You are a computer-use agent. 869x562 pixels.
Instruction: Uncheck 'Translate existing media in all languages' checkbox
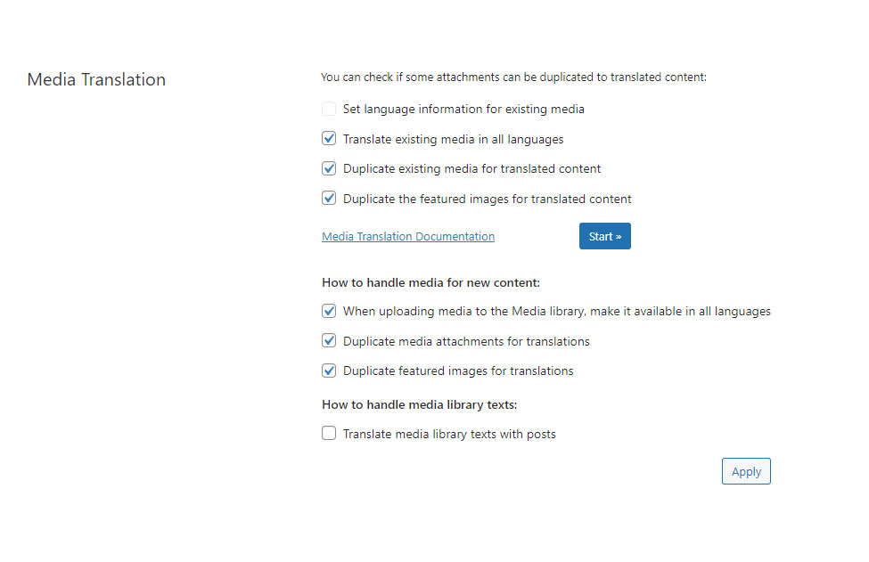[329, 138]
